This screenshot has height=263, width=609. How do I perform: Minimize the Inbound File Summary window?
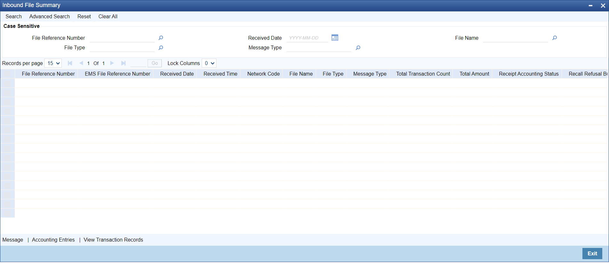[x=590, y=5]
